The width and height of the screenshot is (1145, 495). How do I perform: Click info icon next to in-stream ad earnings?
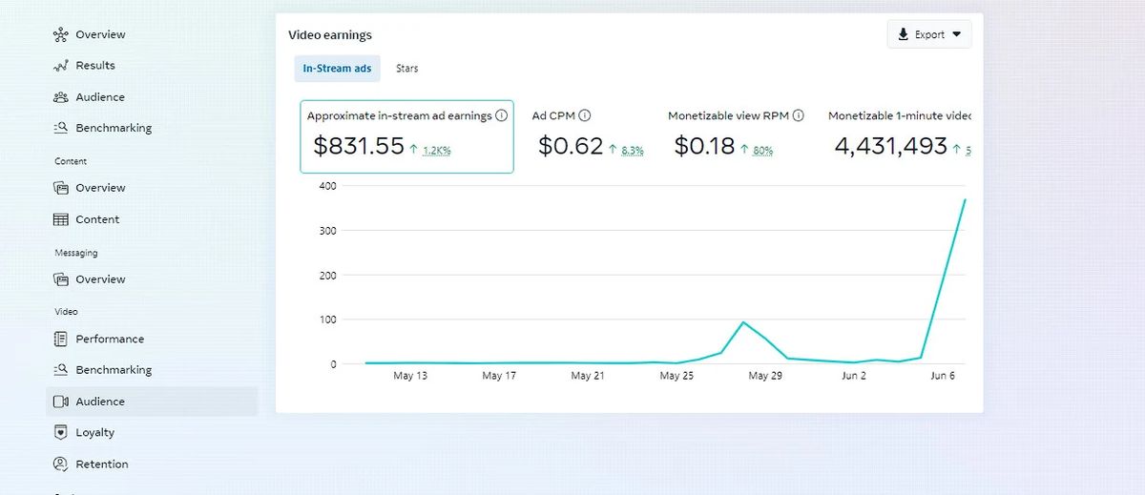[x=502, y=115]
